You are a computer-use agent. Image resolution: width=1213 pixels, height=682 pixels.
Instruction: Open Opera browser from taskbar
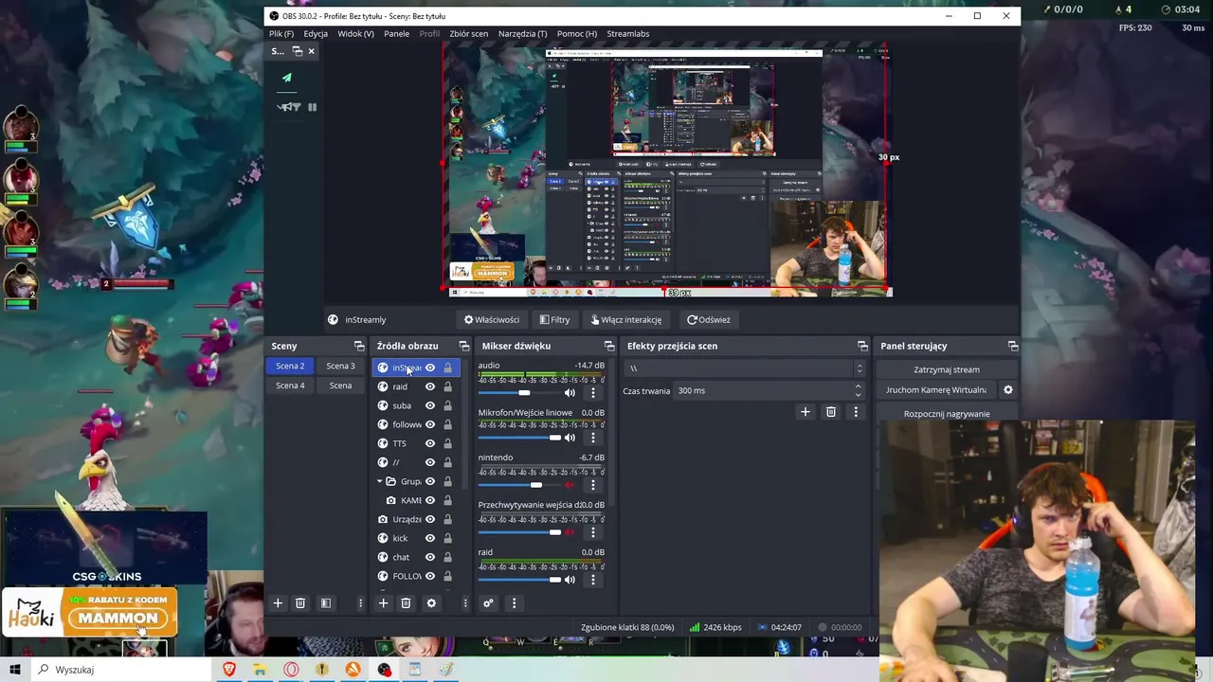(291, 670)
